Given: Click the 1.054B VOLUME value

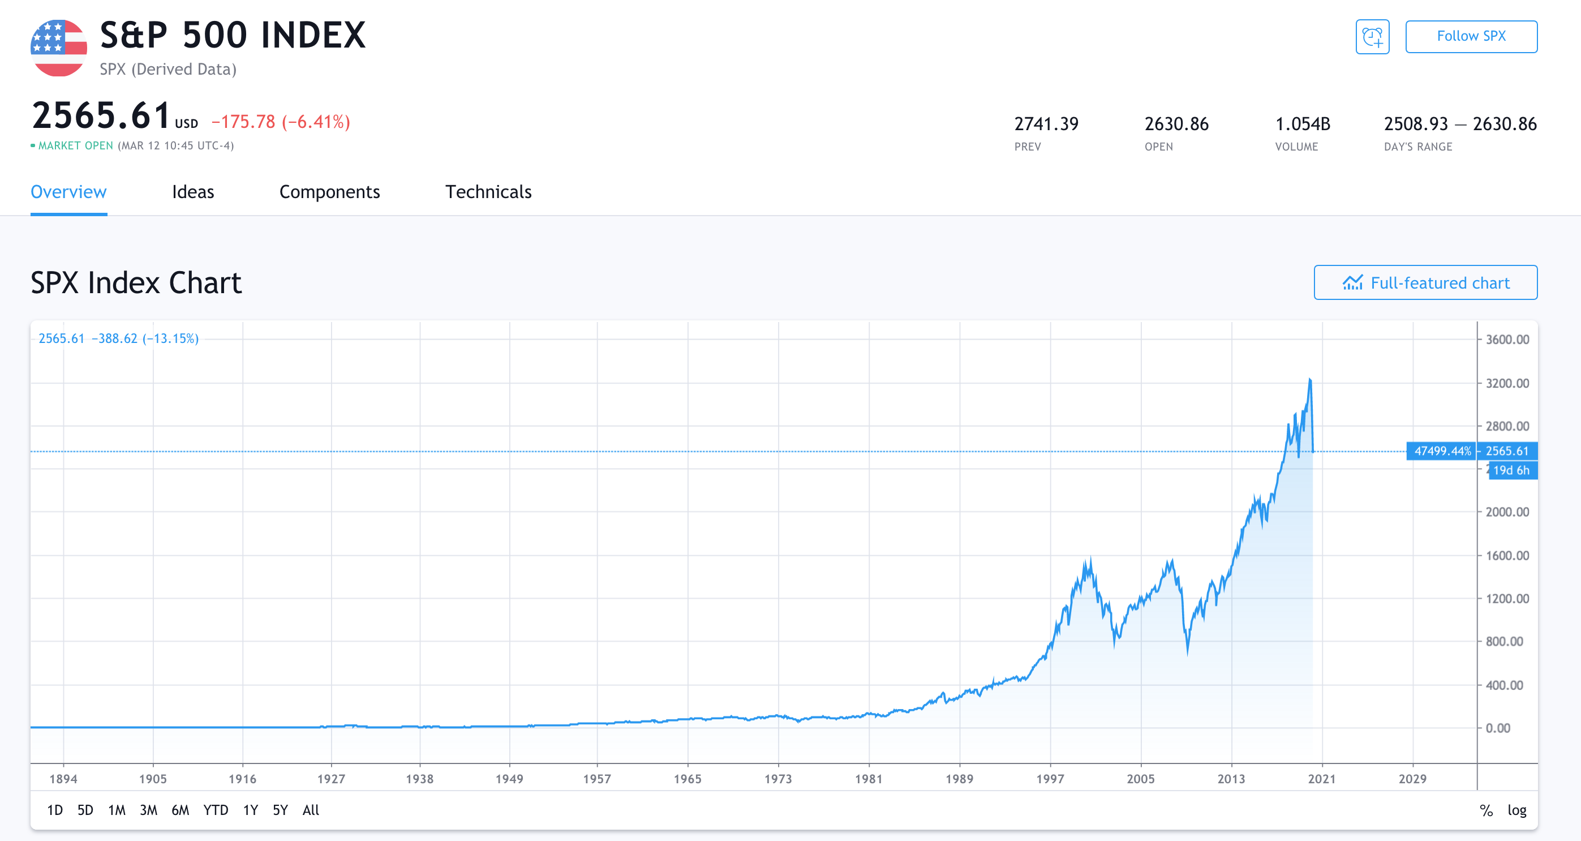Looking at the screenshot, I should (x=1303, y=123).
